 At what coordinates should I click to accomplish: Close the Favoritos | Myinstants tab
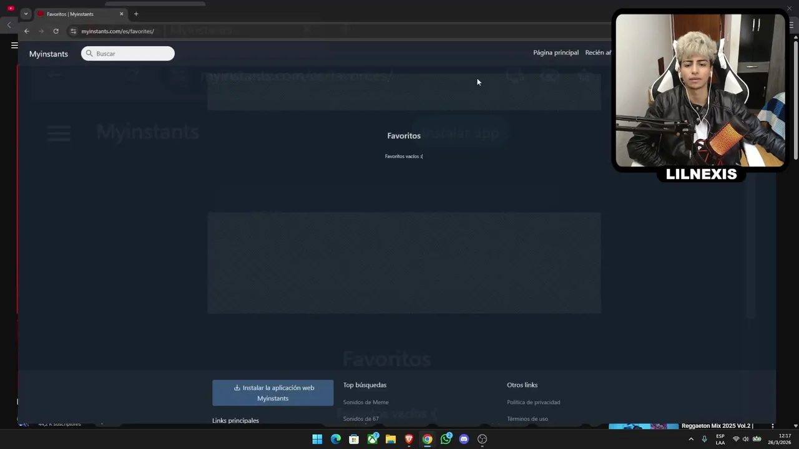click(x=122, y=14)
